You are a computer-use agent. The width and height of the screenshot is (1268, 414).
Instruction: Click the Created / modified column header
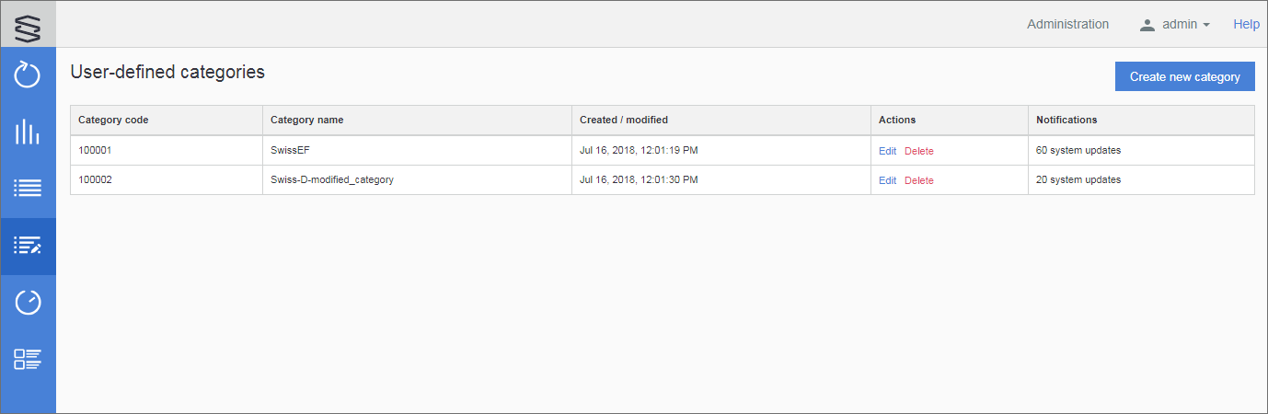[624, 120]
